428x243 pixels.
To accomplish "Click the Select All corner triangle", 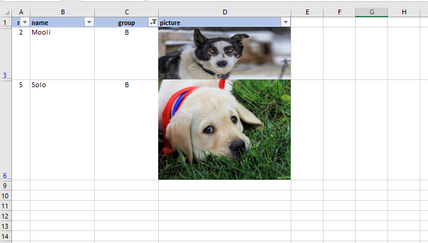I will (7, 13).
